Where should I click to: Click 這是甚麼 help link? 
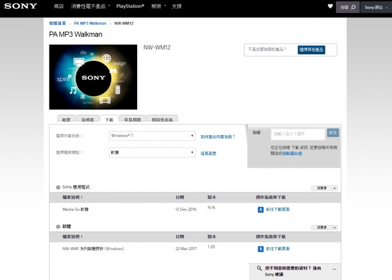click(x=208, y=153)
